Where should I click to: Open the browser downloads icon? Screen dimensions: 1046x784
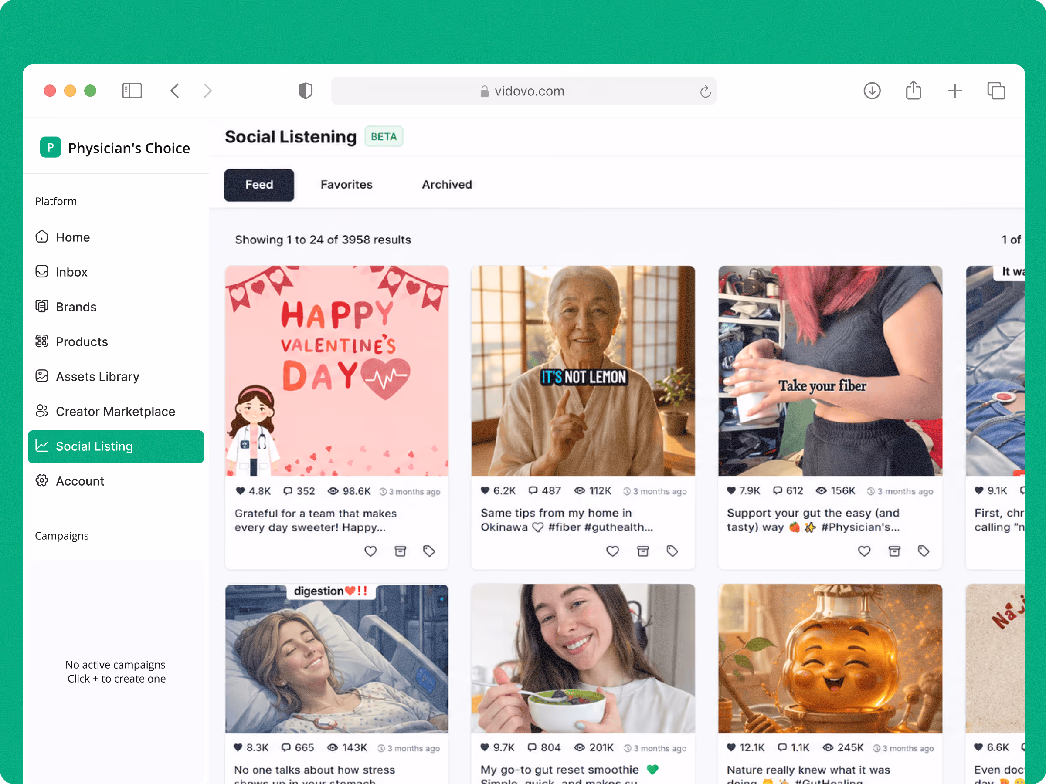pos(872,91)
